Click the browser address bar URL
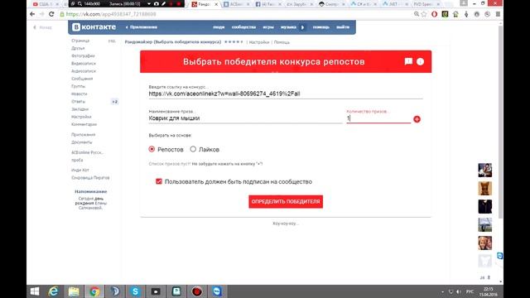530x298 pixels. [x=111, y=14]
